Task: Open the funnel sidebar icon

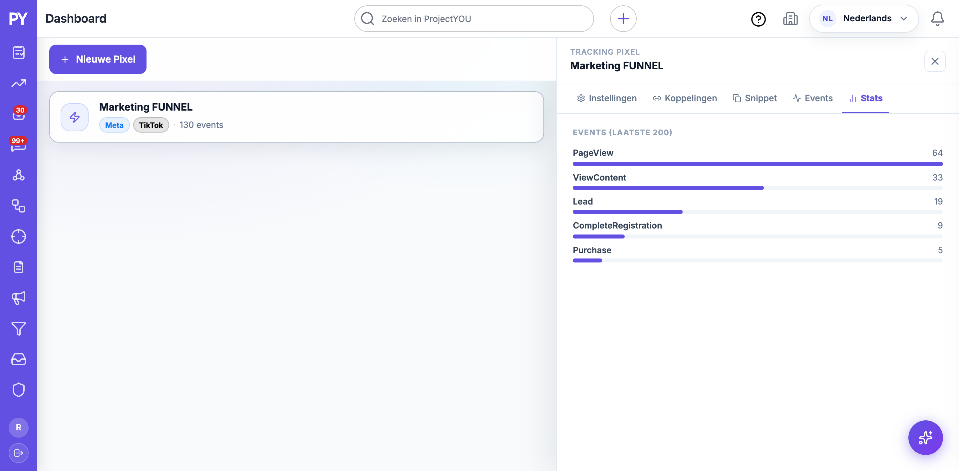Action: pos(19,328)
